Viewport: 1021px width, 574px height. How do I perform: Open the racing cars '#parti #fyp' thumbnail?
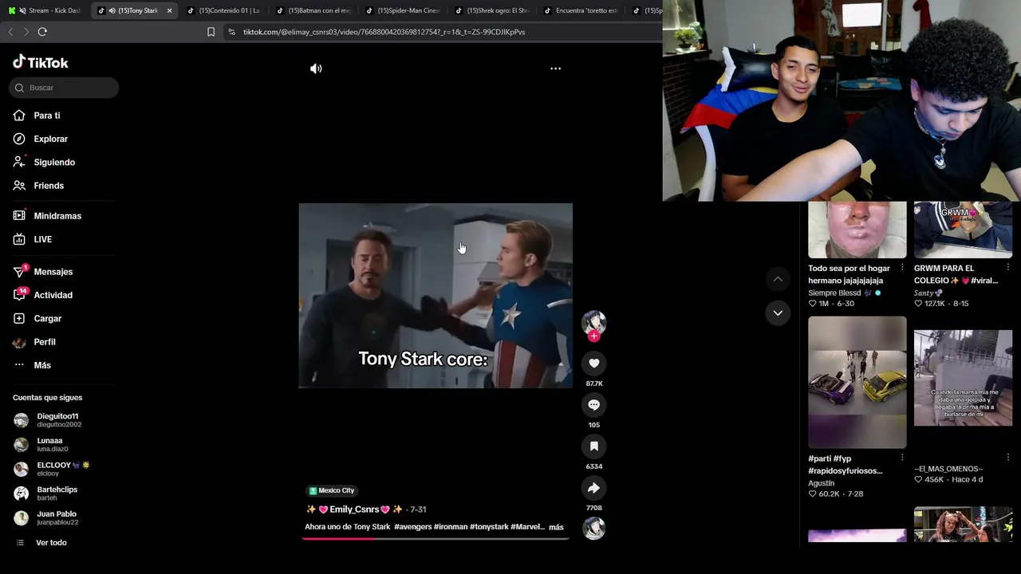857,383
